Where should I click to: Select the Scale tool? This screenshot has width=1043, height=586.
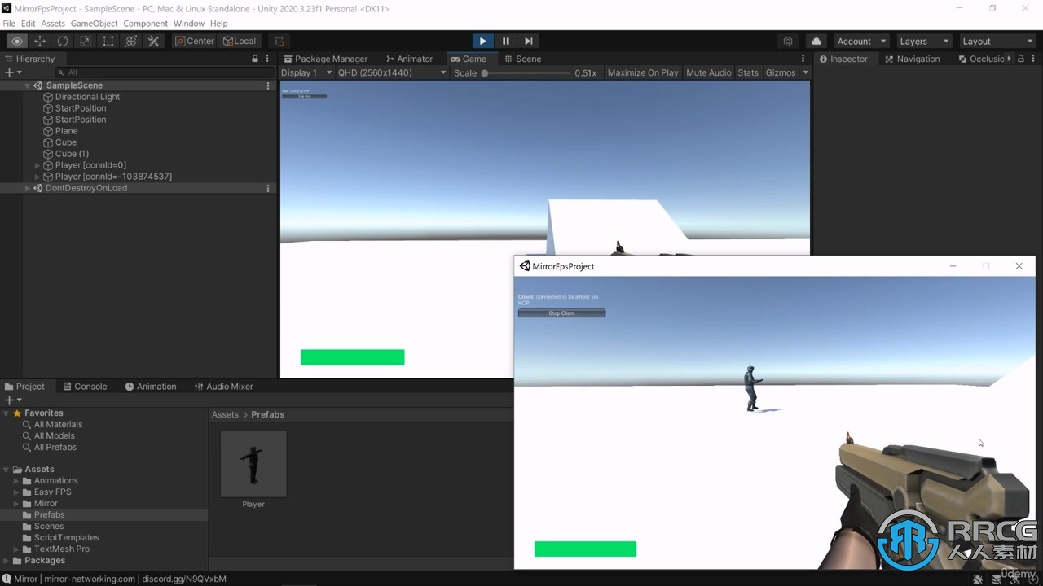tap(85, 41)
